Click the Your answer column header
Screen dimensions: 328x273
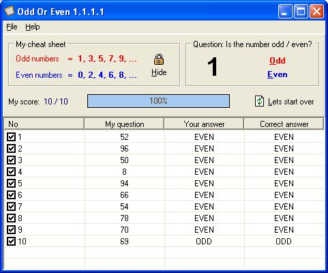coord(204,124)
